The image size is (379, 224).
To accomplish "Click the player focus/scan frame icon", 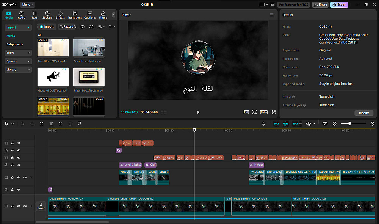I will tap(255, 112).
